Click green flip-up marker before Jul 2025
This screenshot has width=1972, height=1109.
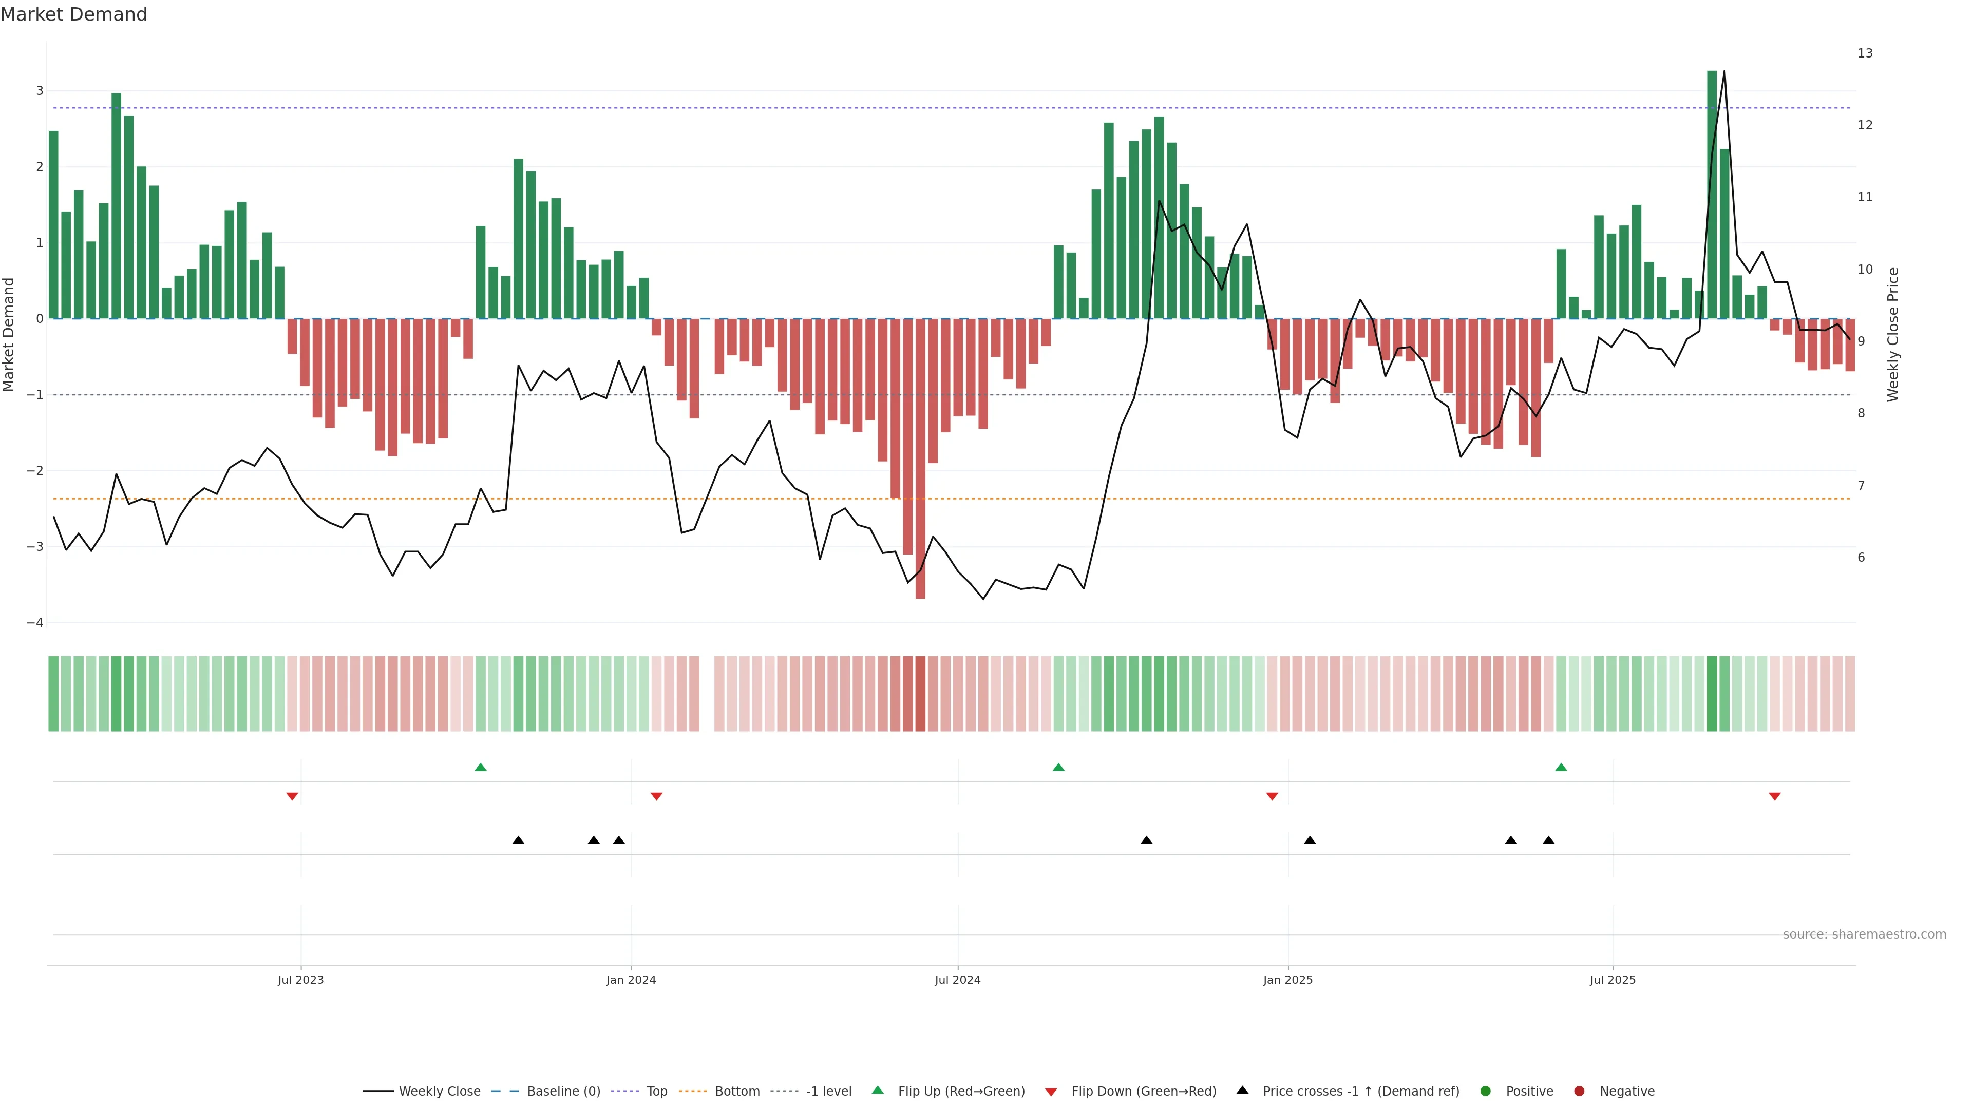pos(1561,767)
